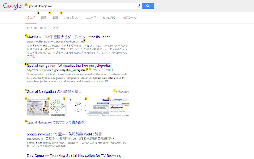Viewport: 254px width, 159px height.
Task: Expand the もっと見る menu
Action: coord(110,17)
